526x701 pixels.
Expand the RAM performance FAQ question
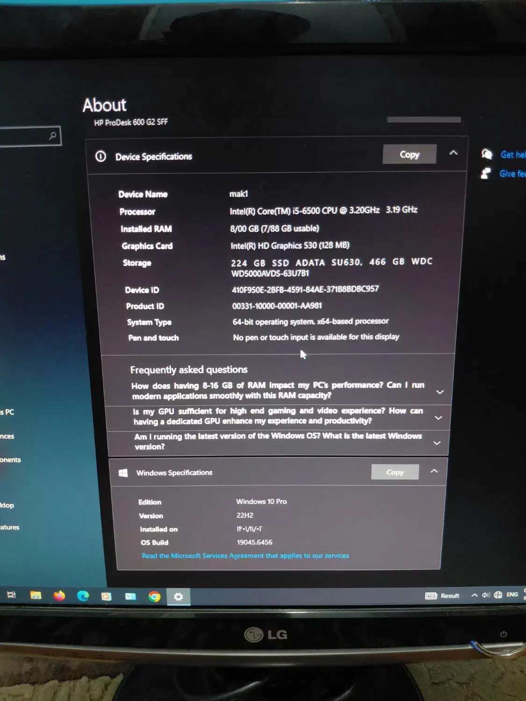tap(440, 392)
